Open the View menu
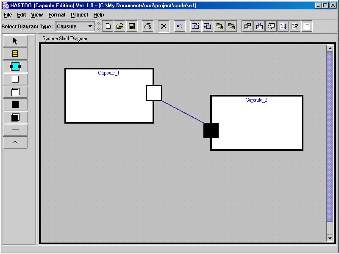339x254 pixels. [37, 15]
